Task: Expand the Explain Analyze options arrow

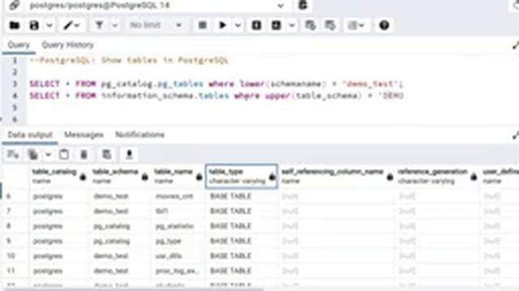Action: (292, 25)
